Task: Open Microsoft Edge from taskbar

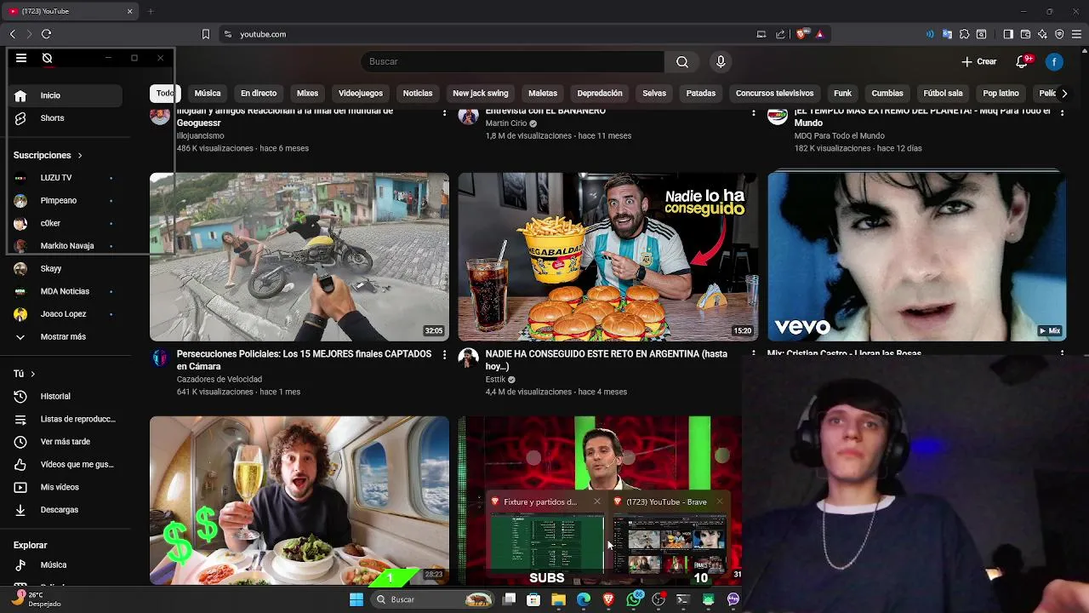Action: pos(584,599)
